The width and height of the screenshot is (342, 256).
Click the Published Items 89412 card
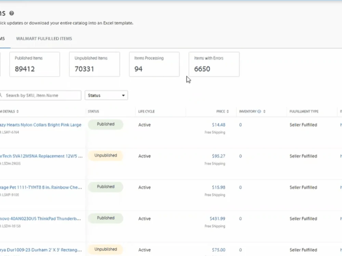(x=35, y=64)
